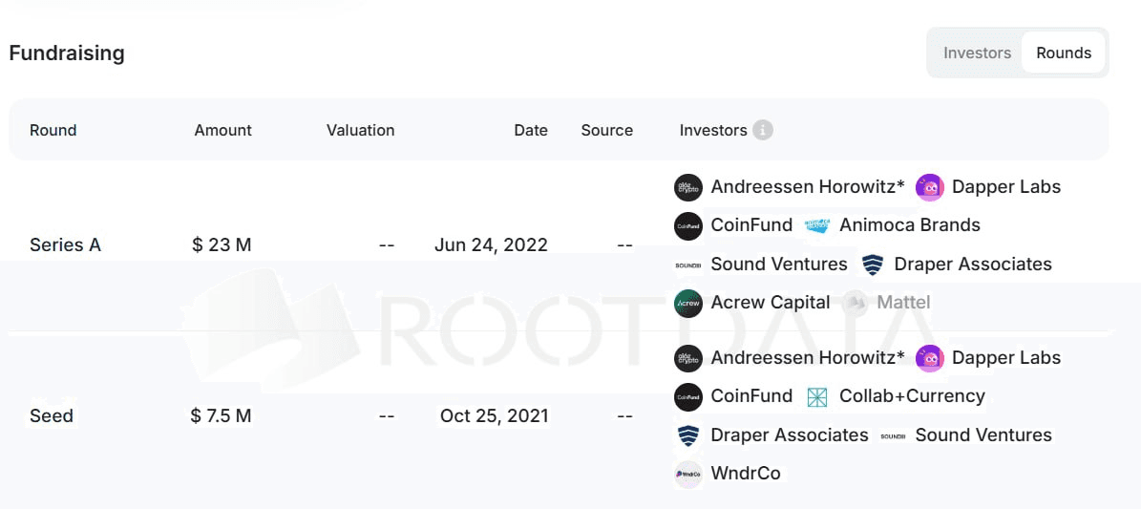Click the Collab+Currency logo
This screenshot has width=1141, height=509.
point(817,396)
